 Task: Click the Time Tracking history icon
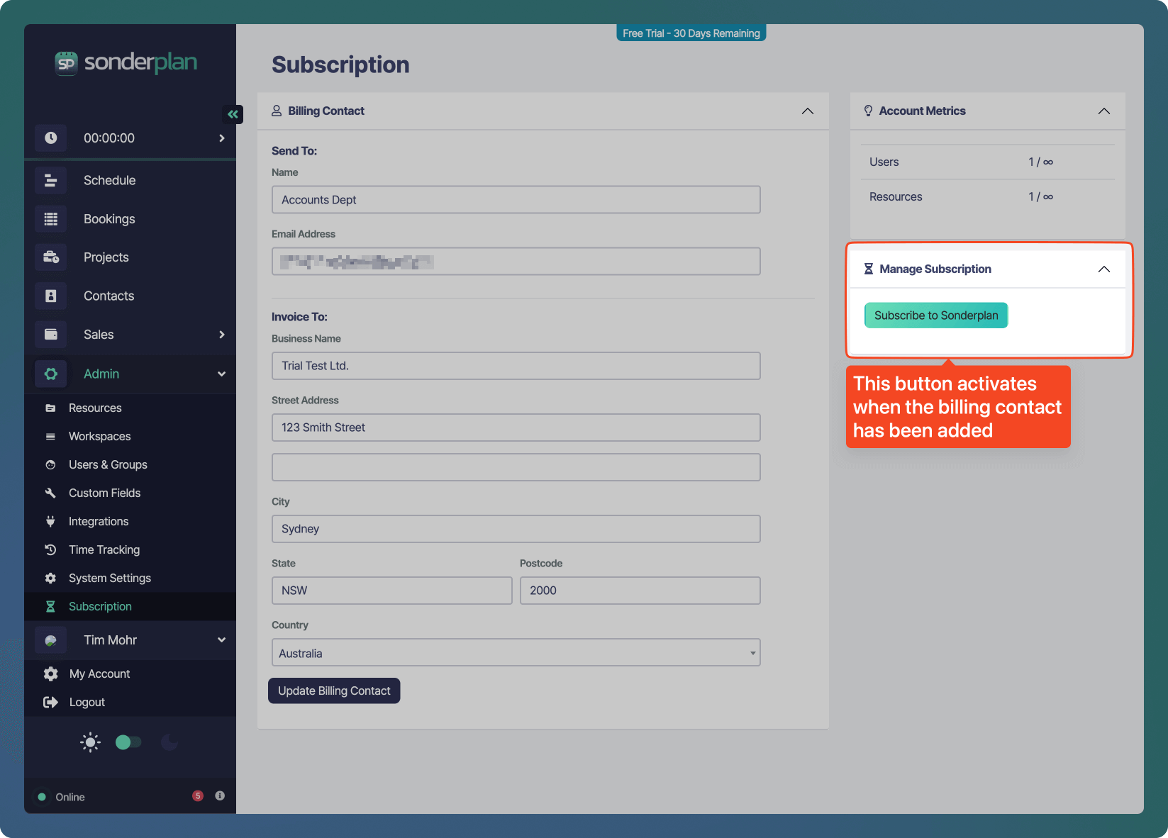pos(50,550)
